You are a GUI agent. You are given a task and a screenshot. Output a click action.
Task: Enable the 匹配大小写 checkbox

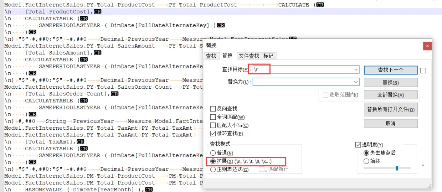(213, 125)
